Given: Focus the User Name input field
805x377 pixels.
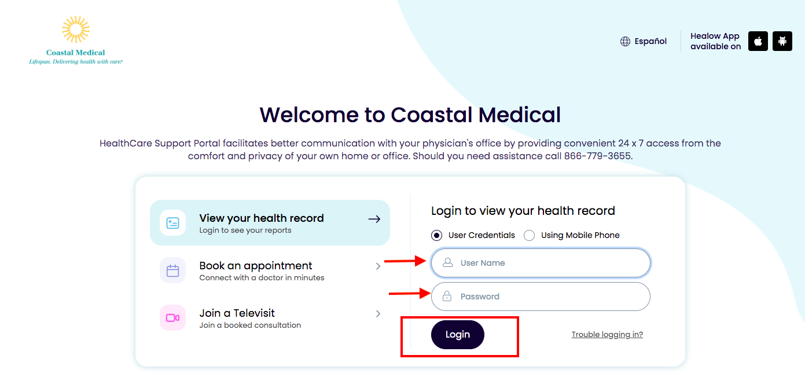Looking at the screenshot, I should [x=541, y=263].
